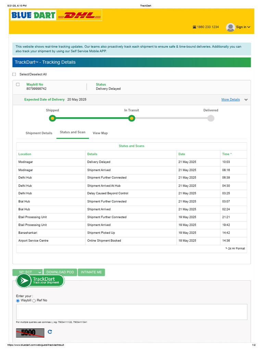Click the user avatar icon
Viewport: 263px width, 351px height.
(230, 27)
